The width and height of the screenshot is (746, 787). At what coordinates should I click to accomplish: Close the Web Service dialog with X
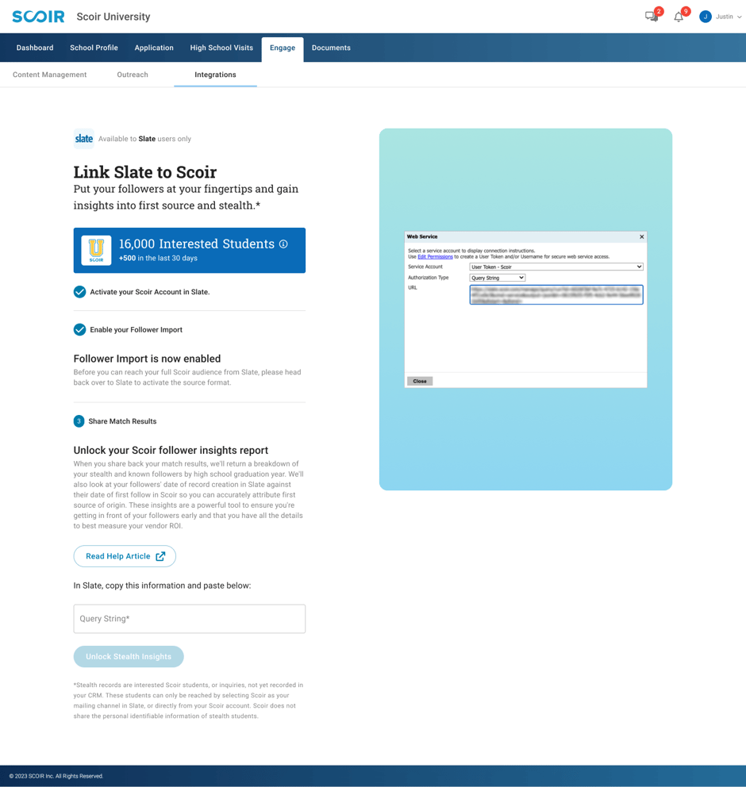[x=641, y=237]
